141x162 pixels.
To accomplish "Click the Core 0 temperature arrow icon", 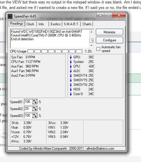I will (71, 94).
